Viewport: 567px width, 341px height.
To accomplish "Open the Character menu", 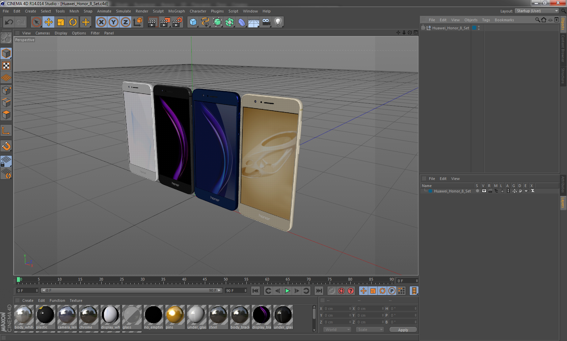I will point(198,11).
